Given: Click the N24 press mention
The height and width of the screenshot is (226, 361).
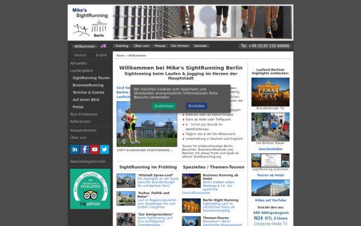Looking at the screenshot, I should pyautogui.click(x=258, y=218).
